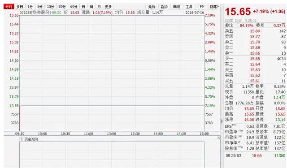Open the 30分 chart tab
Screen dimensions: 287x168
point(62,7)
